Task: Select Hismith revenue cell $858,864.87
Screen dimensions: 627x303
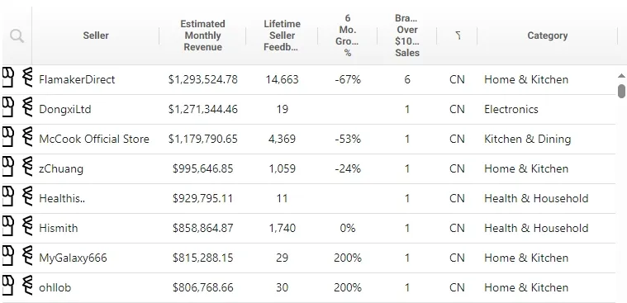Action: click(x=202, y=228)
